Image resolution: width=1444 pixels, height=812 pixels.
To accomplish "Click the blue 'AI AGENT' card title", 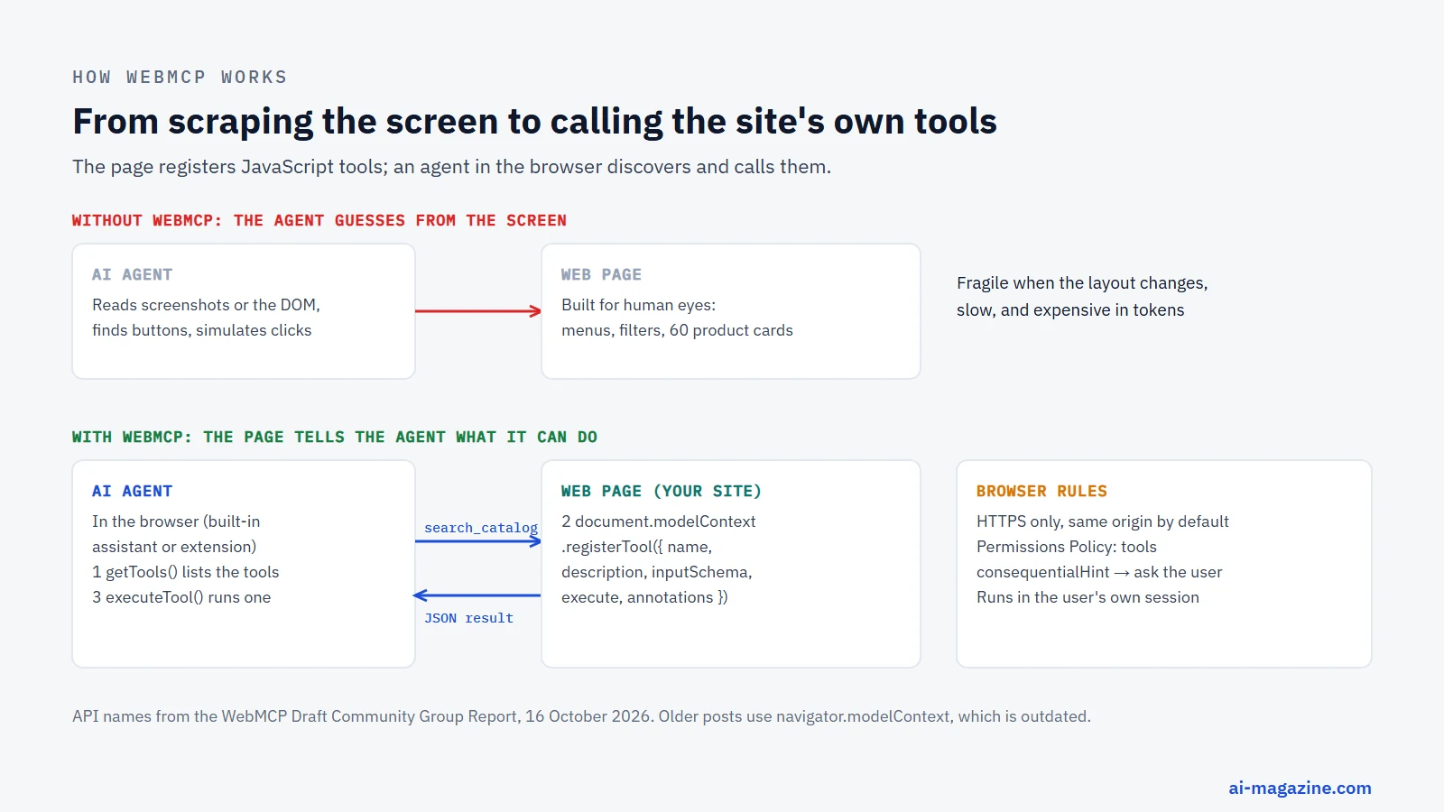I will click(132, 491).
